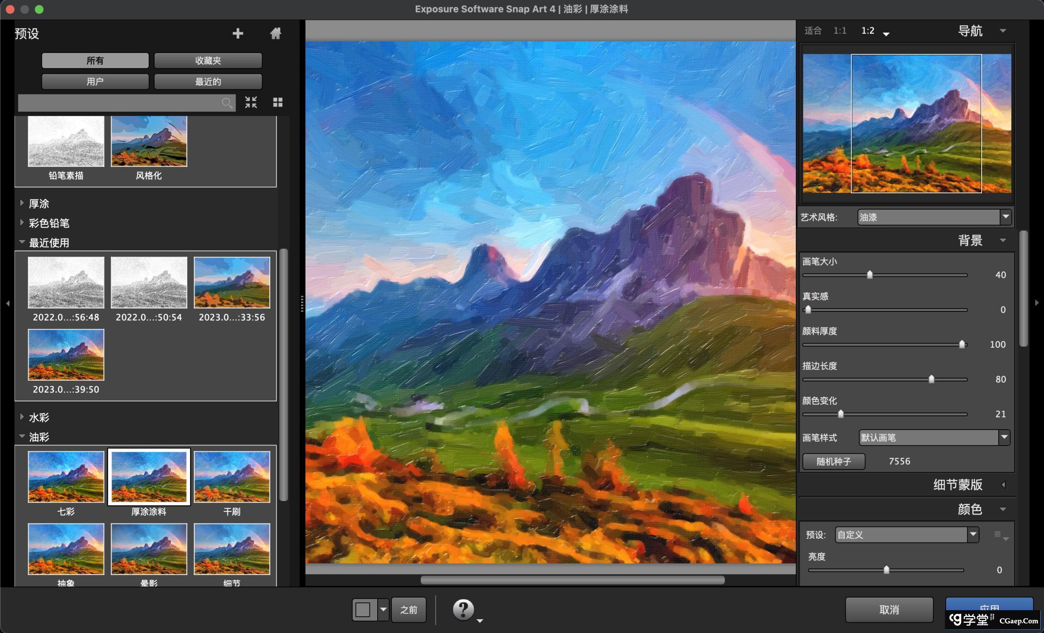Click the 随机种子 button
The width and height of the screenshot is (1044, 633).
pyautogui.click(x=833, y=461)
